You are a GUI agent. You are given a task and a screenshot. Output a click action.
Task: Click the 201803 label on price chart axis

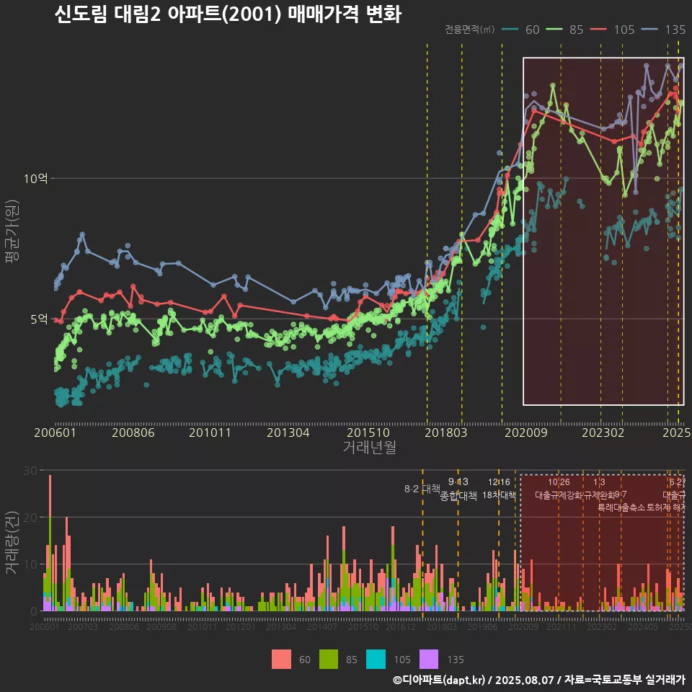tap(445, 432)
